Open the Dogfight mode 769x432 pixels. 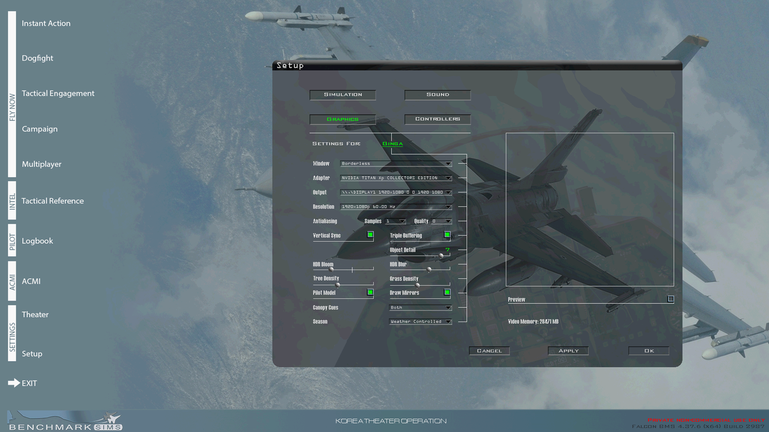tap(37, 58)
